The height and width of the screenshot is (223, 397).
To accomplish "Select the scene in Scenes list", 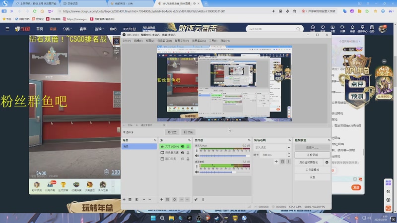I will [139, 146].
